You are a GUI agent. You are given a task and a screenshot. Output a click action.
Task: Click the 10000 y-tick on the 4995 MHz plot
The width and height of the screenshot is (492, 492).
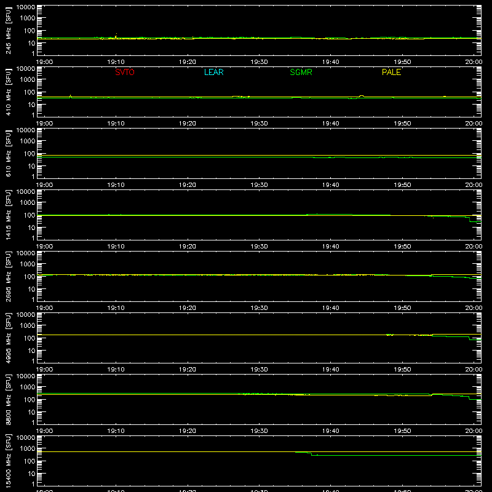pyautogui.click(x=26, y=315)
